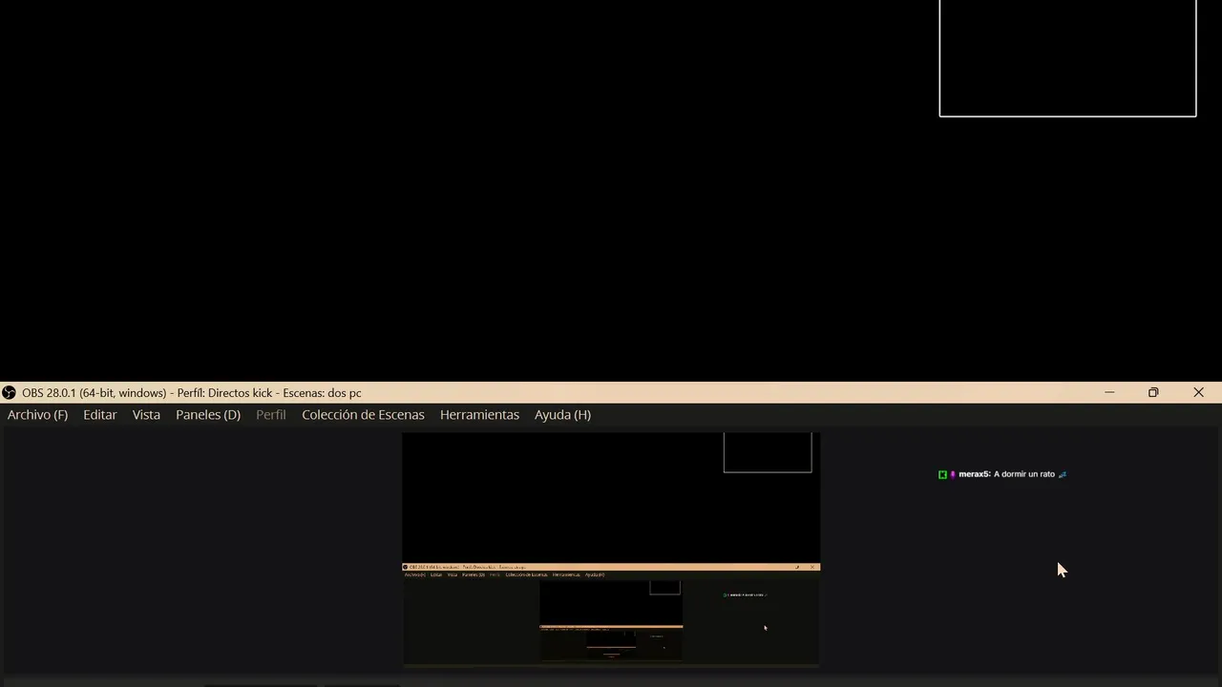The height and width of the screenshot is (687, 1222).
Task: Click the chat message 'A dormir un rato'
Action: [x=1024, y=474]
